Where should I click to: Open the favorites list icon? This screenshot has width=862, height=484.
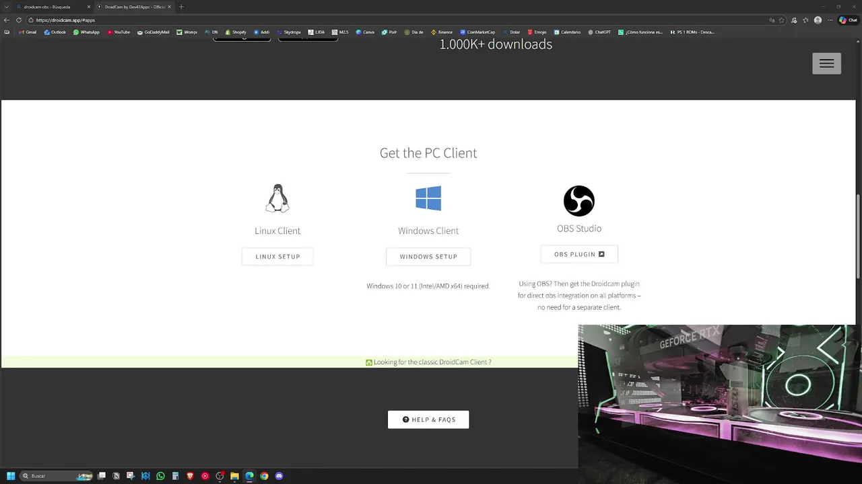point(805,20)
